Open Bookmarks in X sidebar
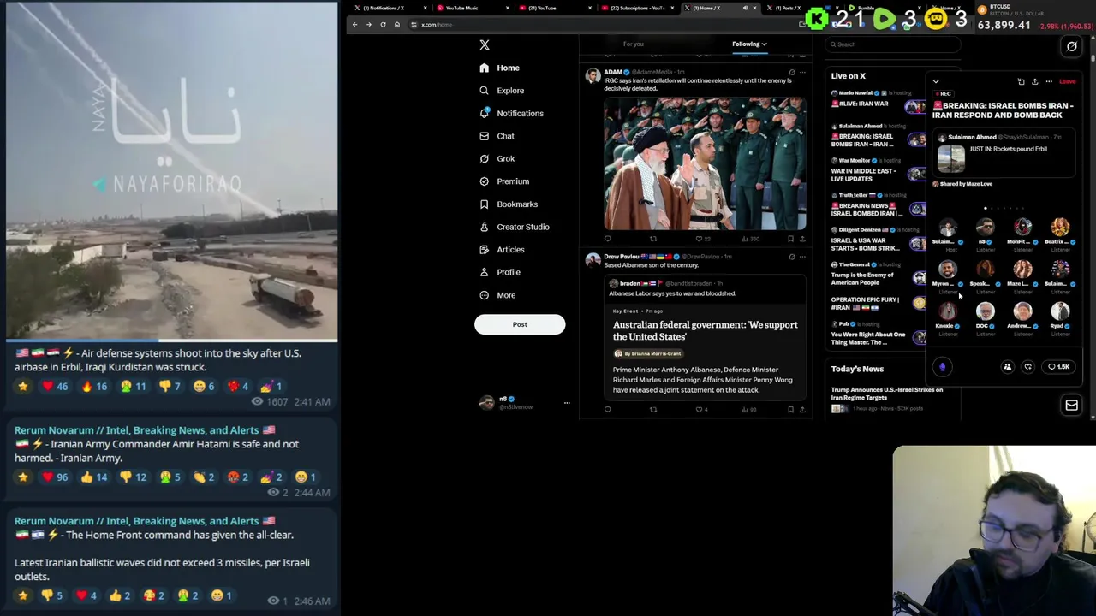The height and width of the screenshot is (616, 1096). [x=509, y=204]
